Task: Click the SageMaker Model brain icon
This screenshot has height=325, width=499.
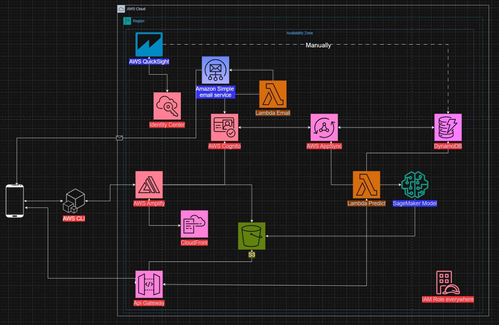Action: [415, 185]
